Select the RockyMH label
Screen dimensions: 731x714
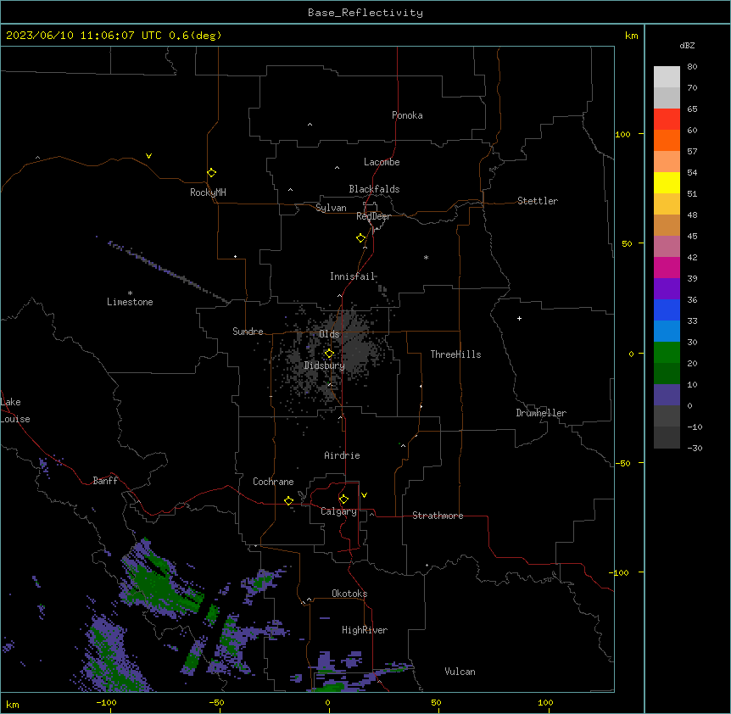click(x=208, y=192)
